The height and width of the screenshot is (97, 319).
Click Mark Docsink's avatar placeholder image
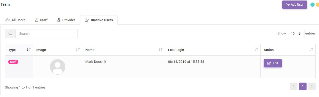(58, 67)
